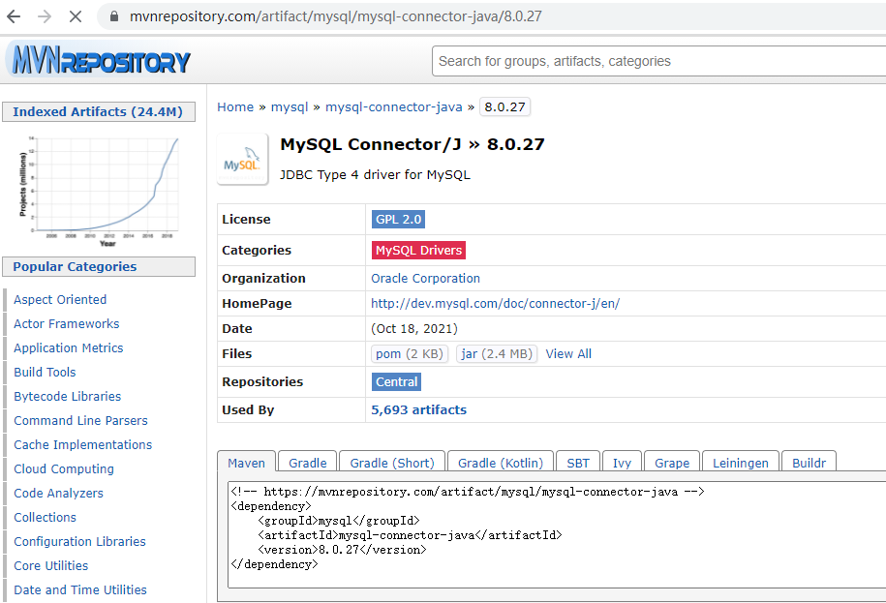
Task: Download the pom (2 KB) file
Action: point(410,353)
